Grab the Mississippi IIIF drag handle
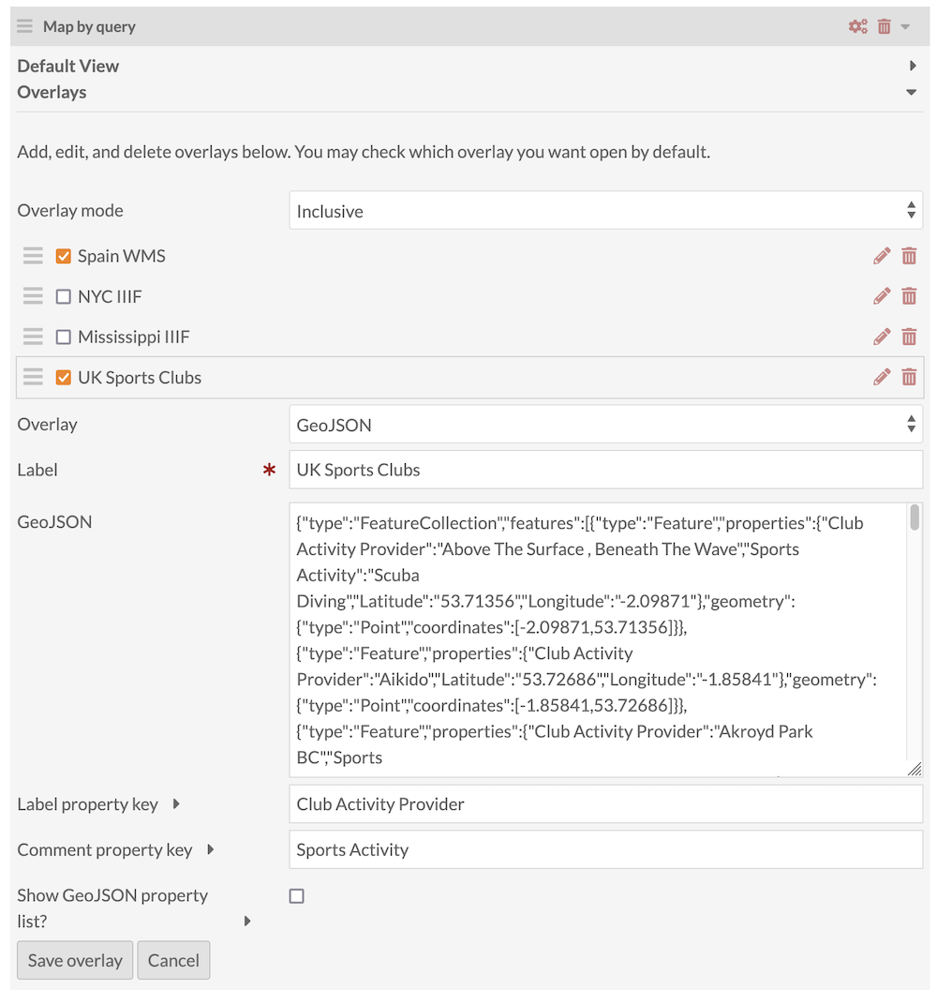Screen dimensions: 937x990 [x=33, y=337]
